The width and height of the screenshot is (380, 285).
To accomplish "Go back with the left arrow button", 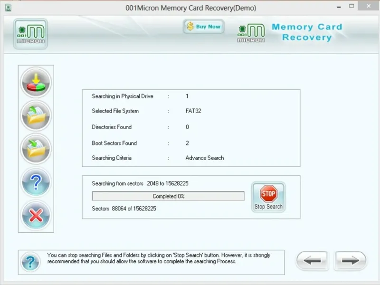I will tap(312, 261).
